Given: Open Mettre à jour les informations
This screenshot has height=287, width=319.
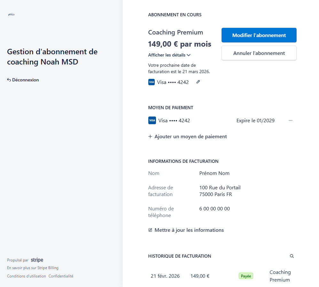Looking at the screenshot, I should (189, 230).
